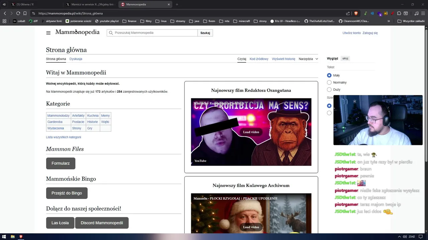Click the yellow star extension icon
428x240 pixels.
pos(386,13)
